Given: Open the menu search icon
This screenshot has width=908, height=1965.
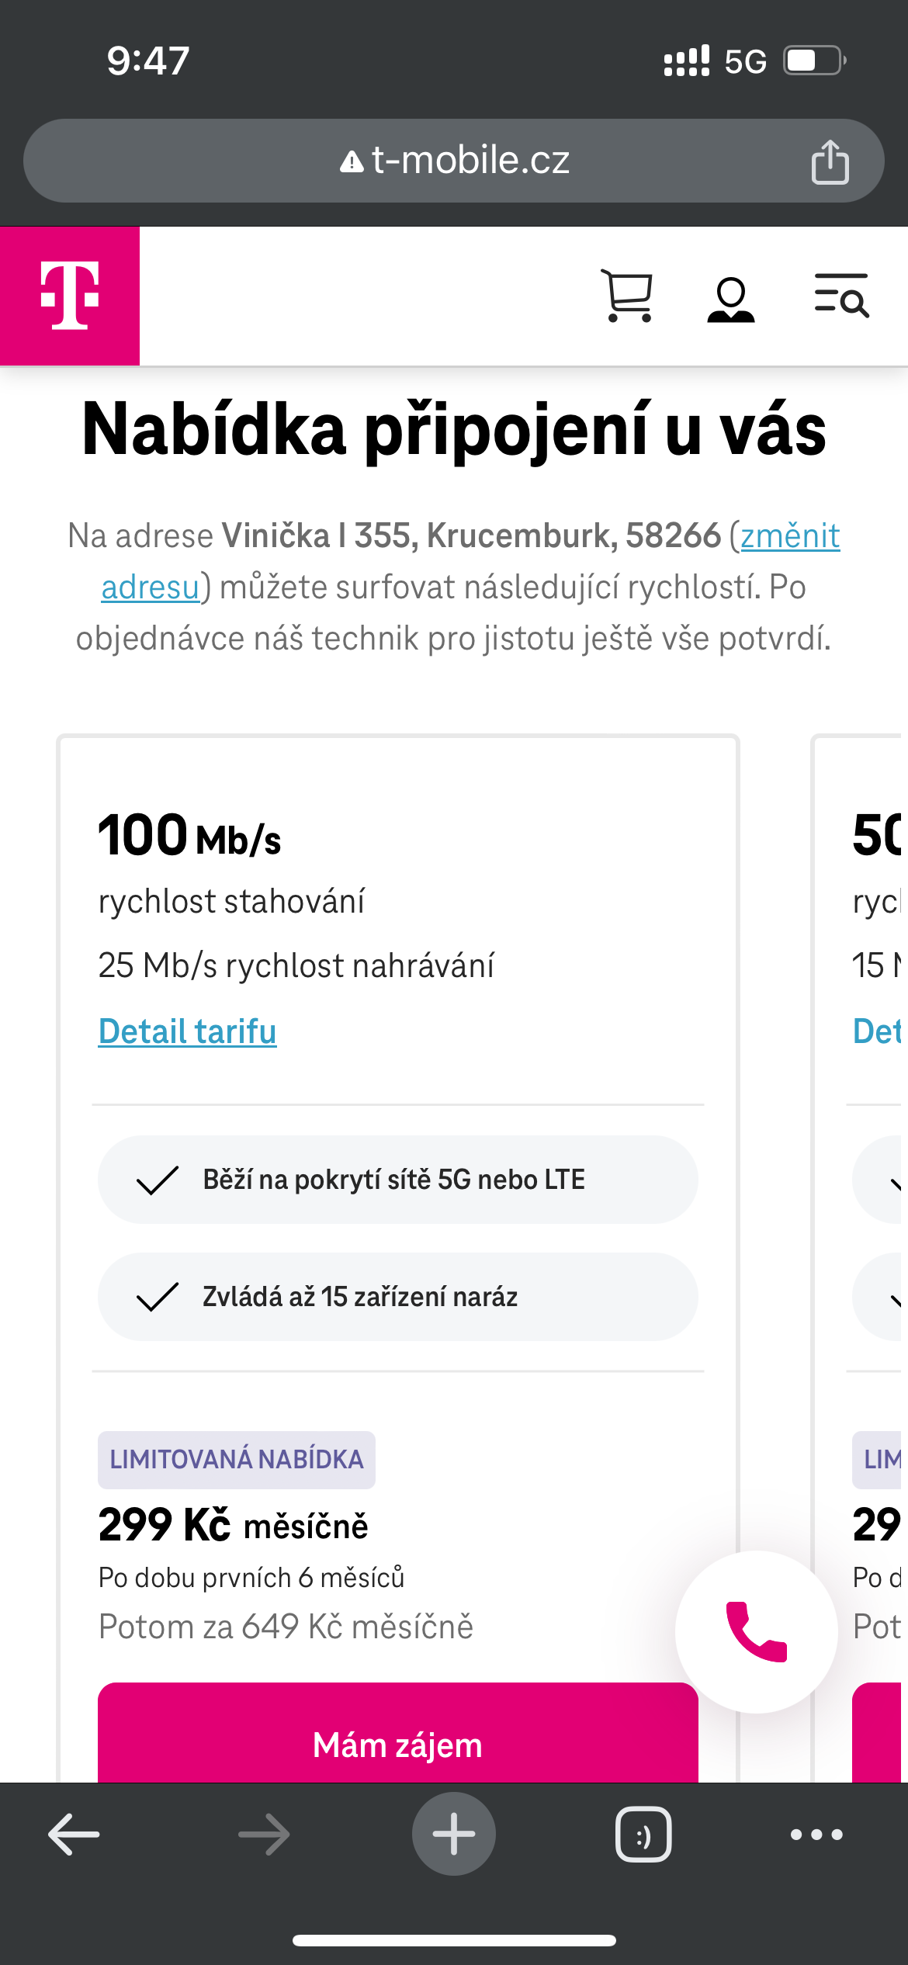Looking at the screenshot, I should pos(841,296).
